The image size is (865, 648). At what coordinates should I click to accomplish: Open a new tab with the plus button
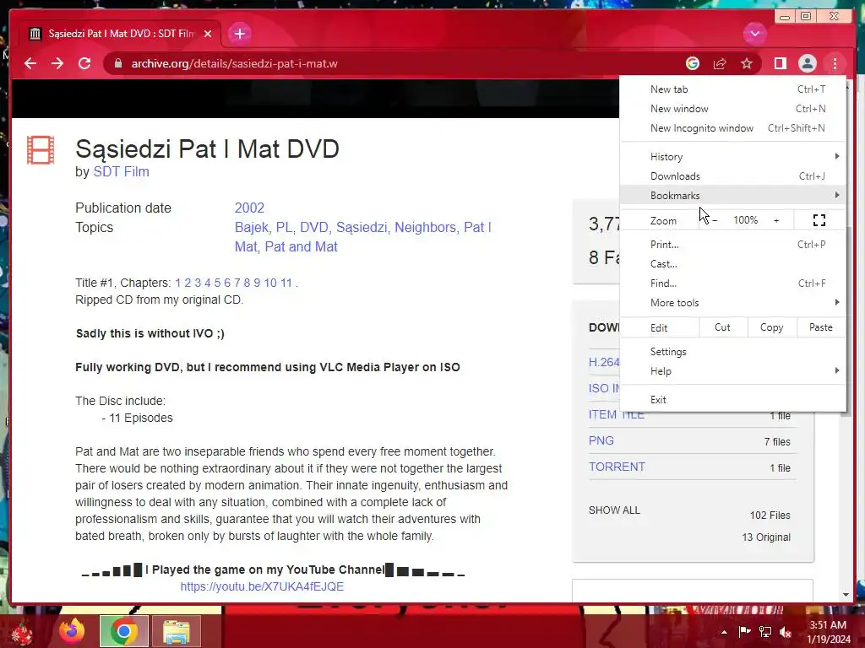(239, 34)
